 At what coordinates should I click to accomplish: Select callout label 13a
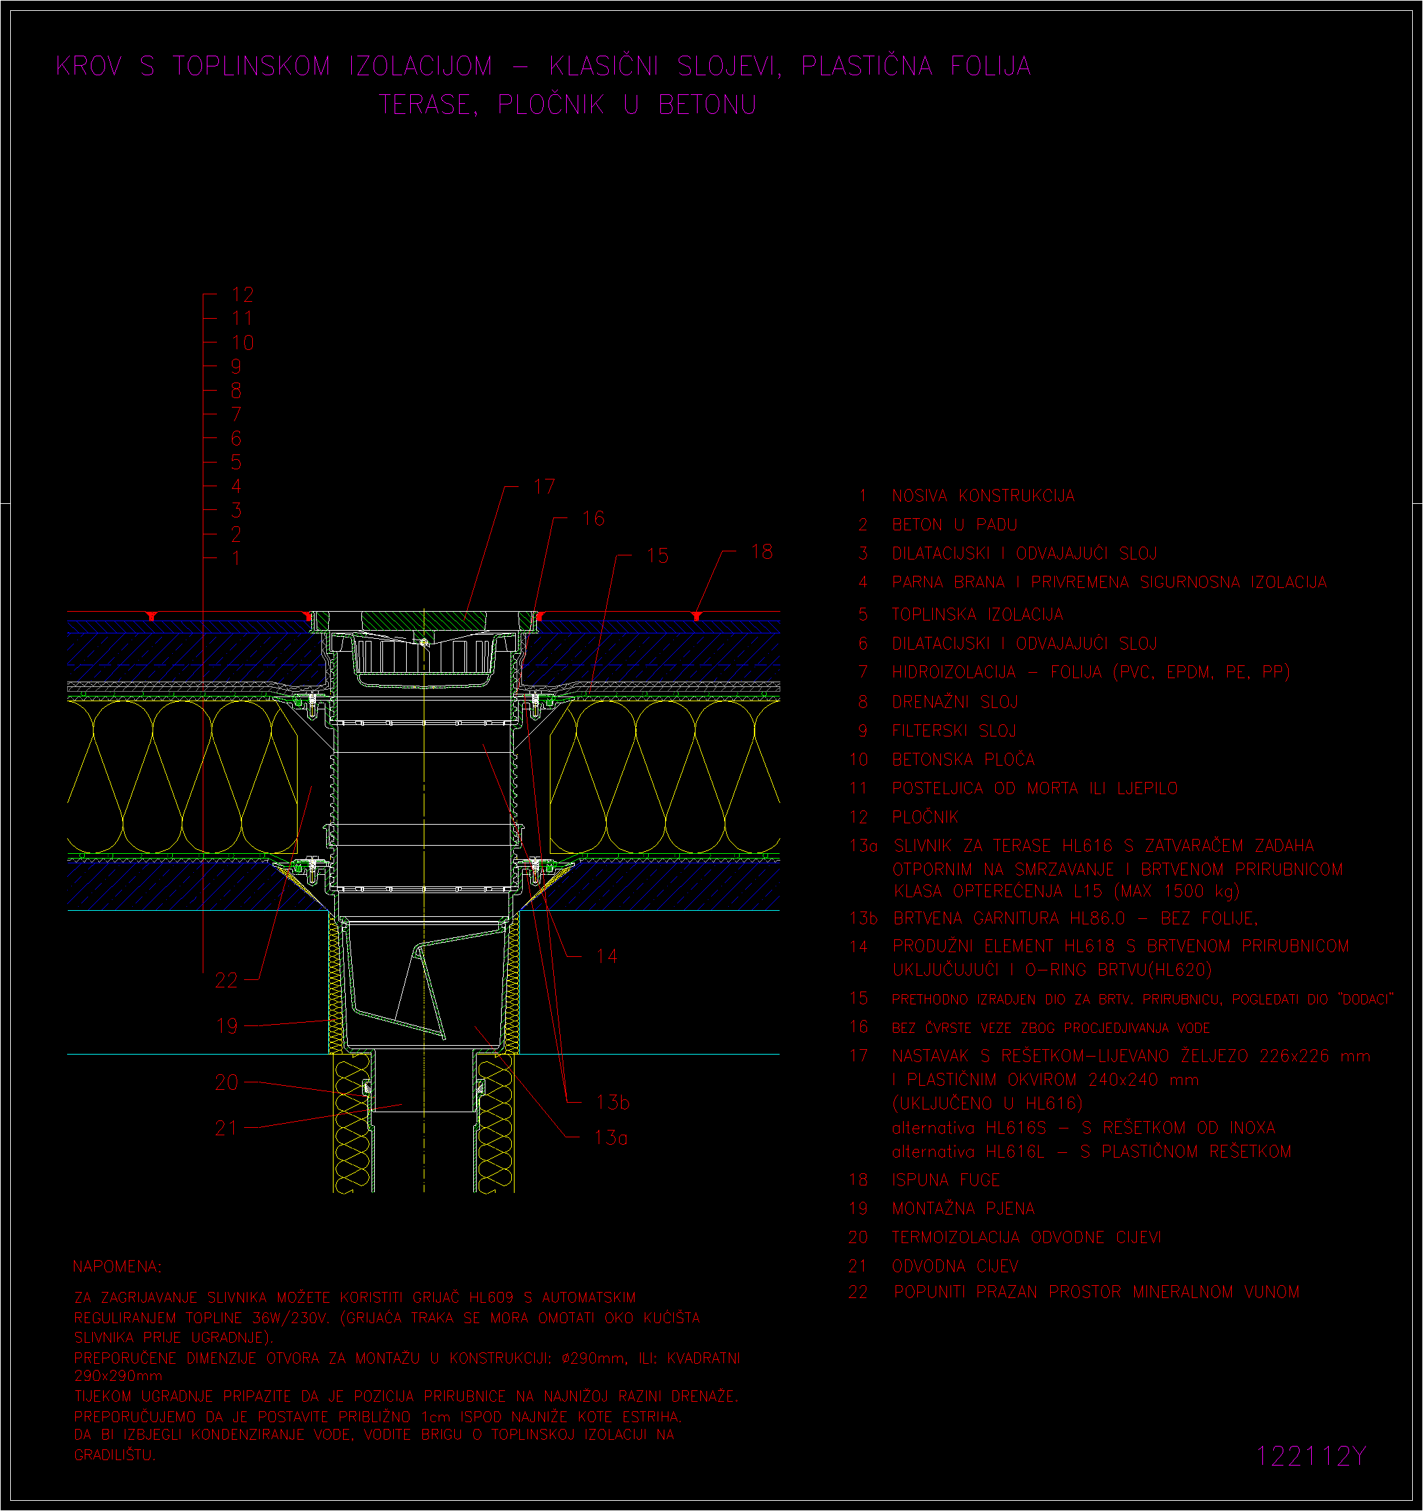612,1138
